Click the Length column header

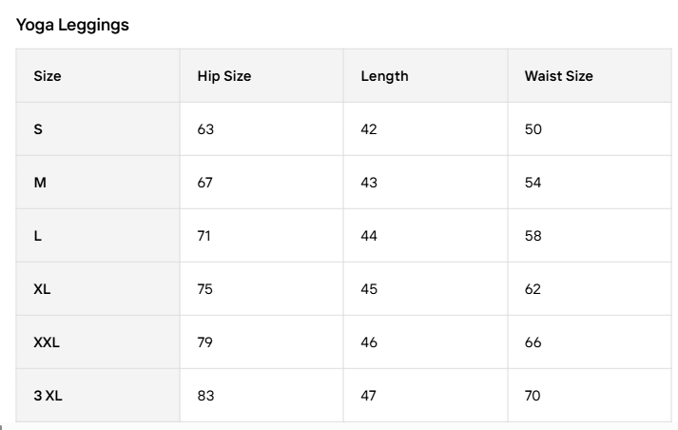click(384, 76)
